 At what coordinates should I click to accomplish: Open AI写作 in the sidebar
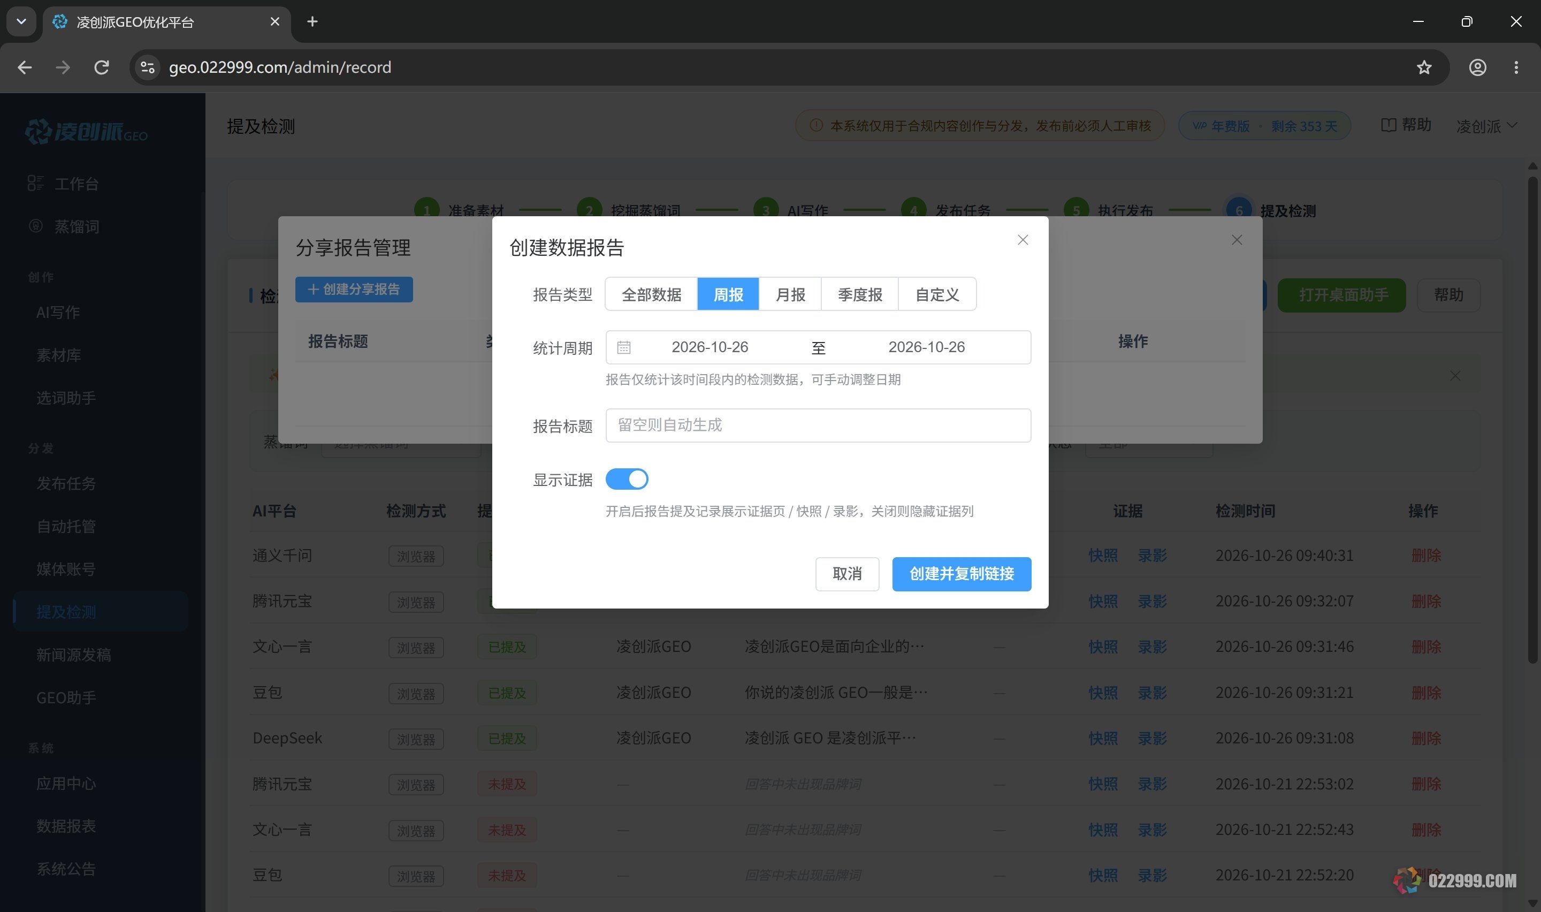[58, 312]
